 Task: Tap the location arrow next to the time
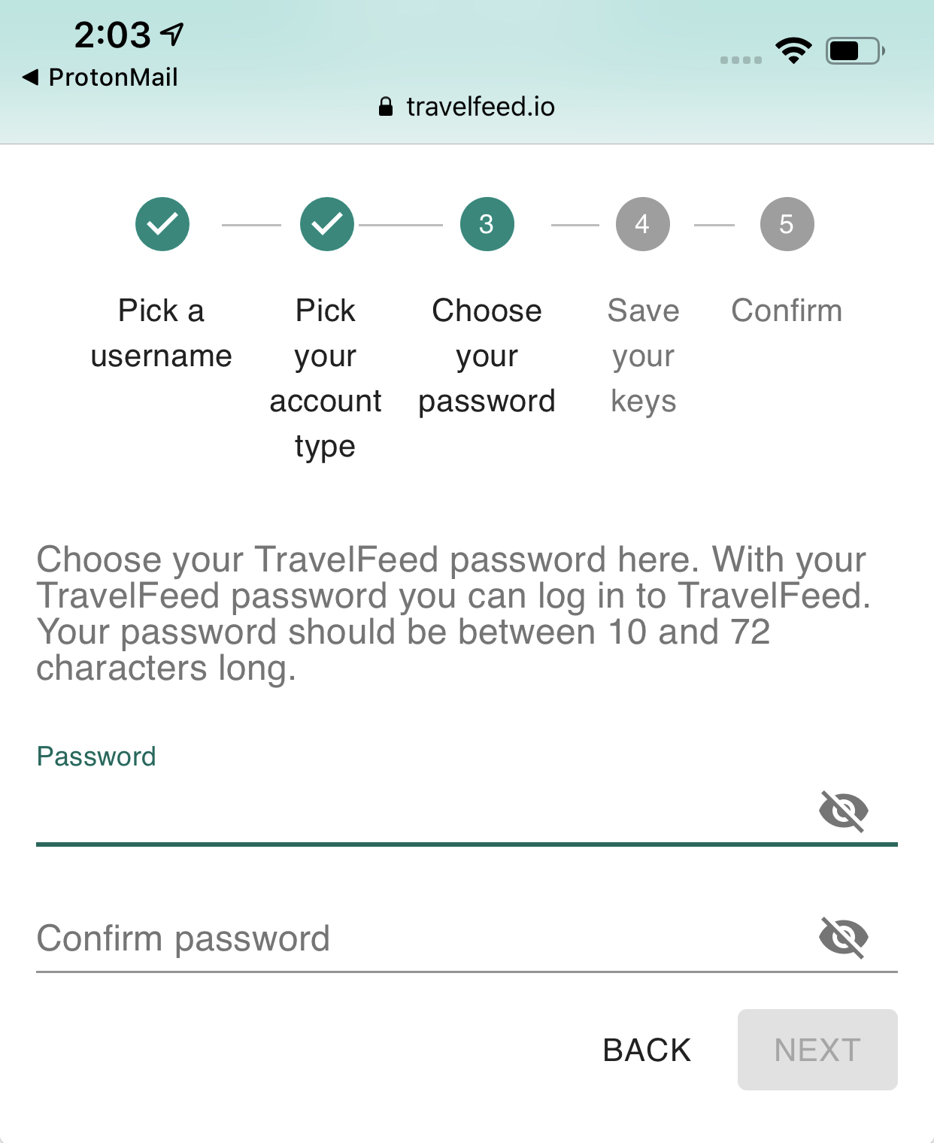tap(172, 34)
